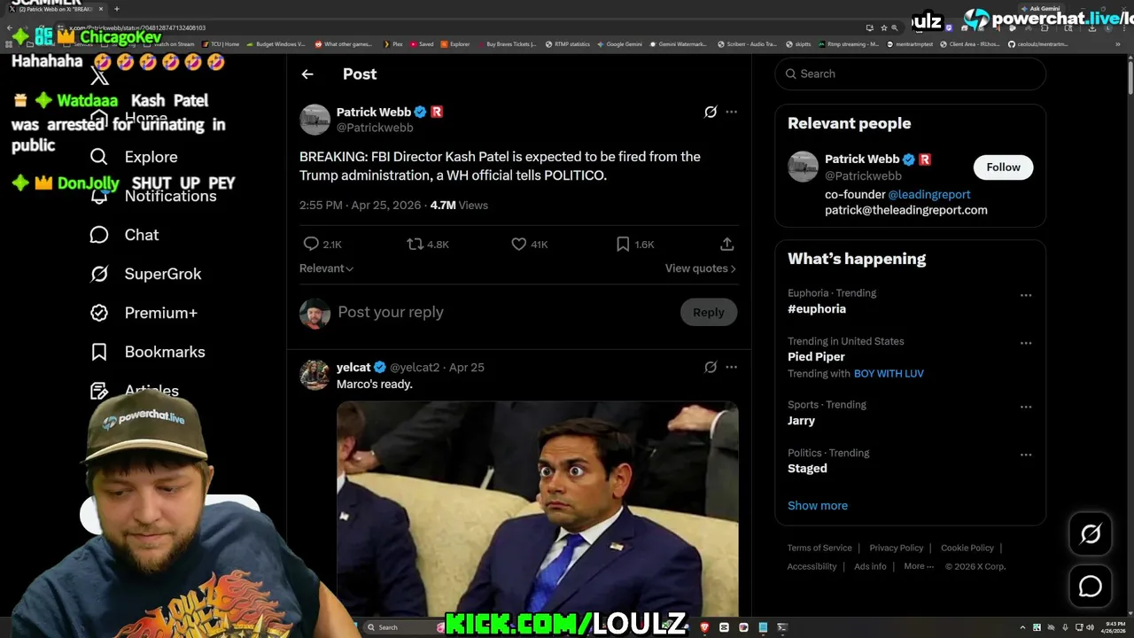Select the Patrick Webb on X browser tab
This screenshot has height=638, width=1134.
(x=55, y=9)
